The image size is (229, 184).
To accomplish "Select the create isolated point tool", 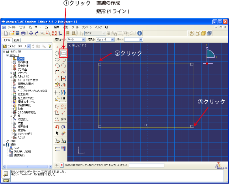I will (57, 47).
